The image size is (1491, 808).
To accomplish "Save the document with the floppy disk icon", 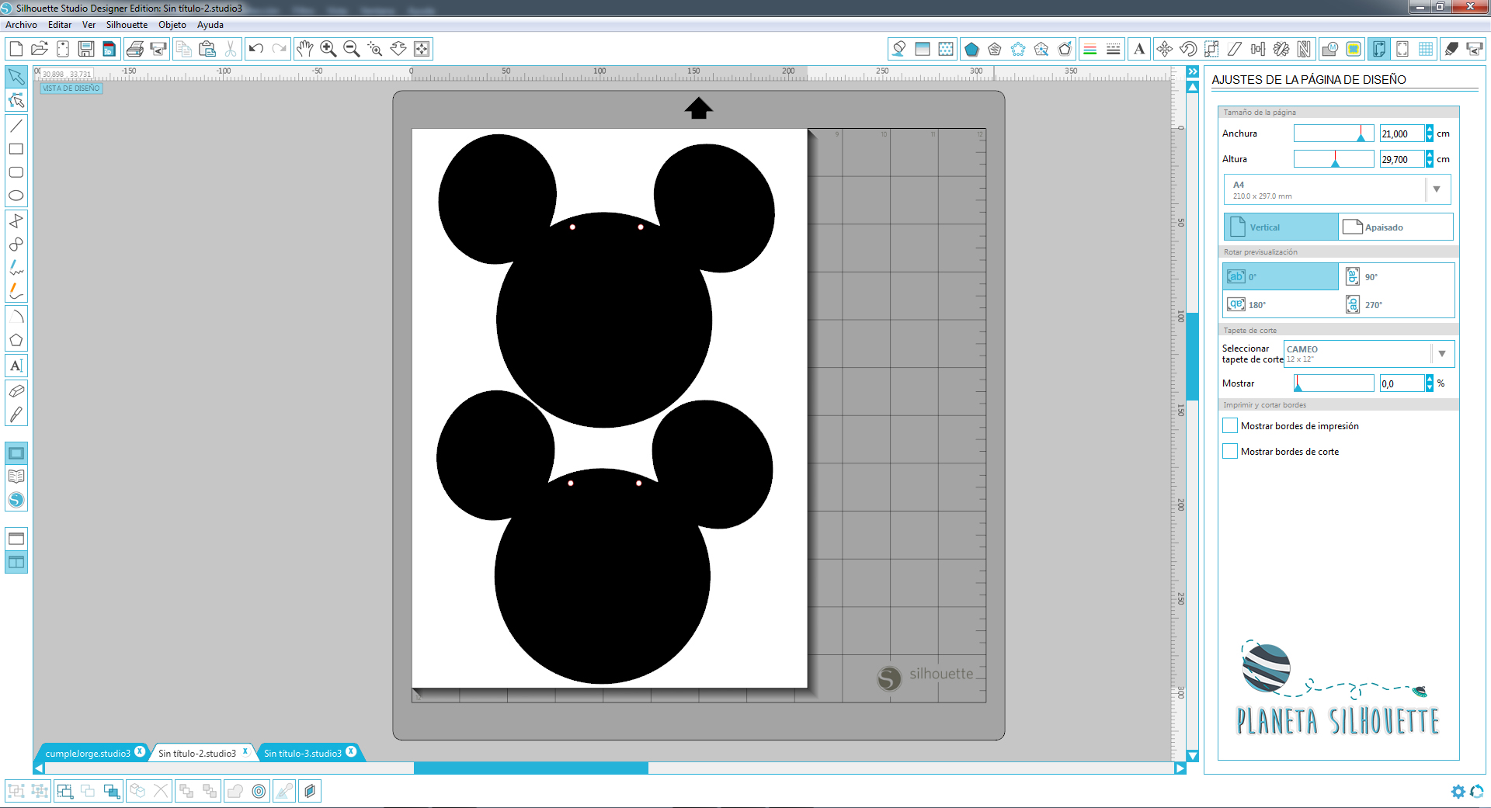I will 85,49.
